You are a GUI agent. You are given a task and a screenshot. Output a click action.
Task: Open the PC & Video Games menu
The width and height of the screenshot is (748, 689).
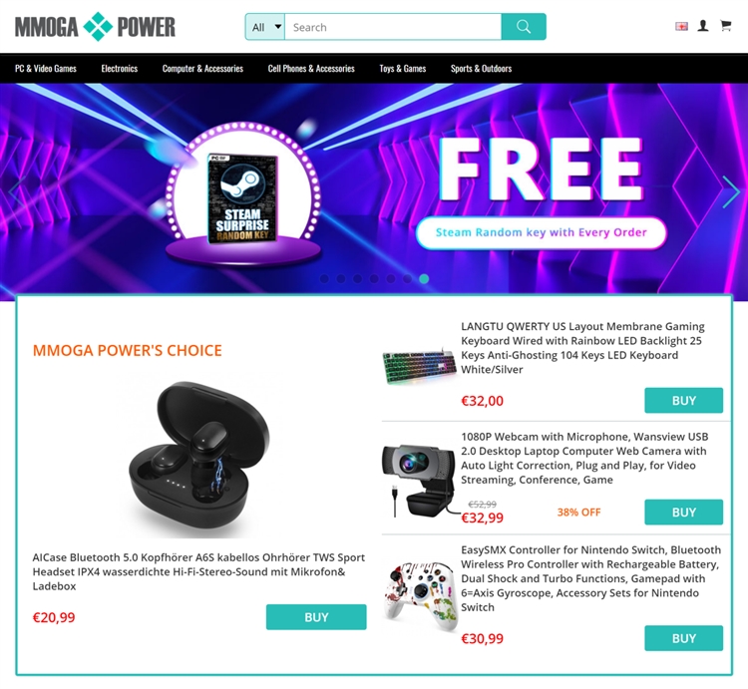pos(46,69)
